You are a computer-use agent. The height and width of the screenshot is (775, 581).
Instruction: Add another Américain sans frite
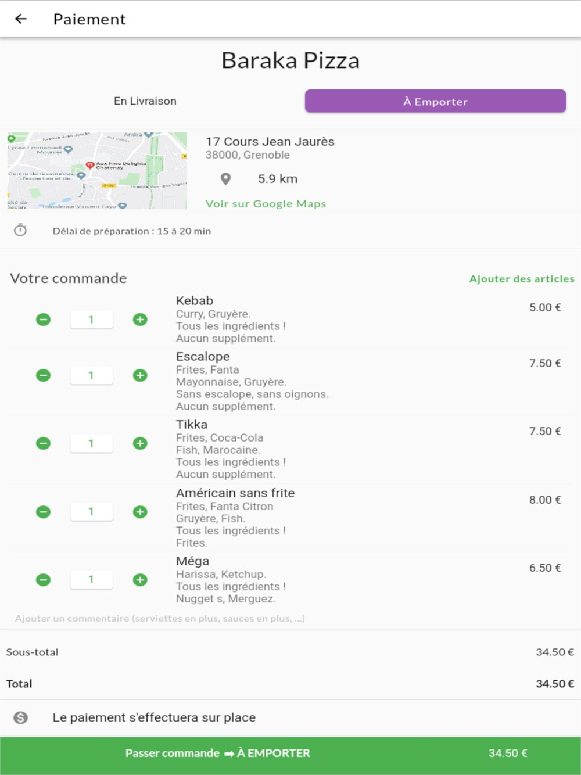(x=140, y=512)
